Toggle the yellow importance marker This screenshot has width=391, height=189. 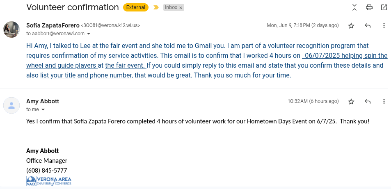tap(156, 7)
